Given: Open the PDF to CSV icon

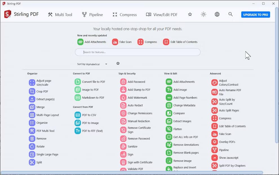Looking at the screenshot, I should tap(77, 115).
